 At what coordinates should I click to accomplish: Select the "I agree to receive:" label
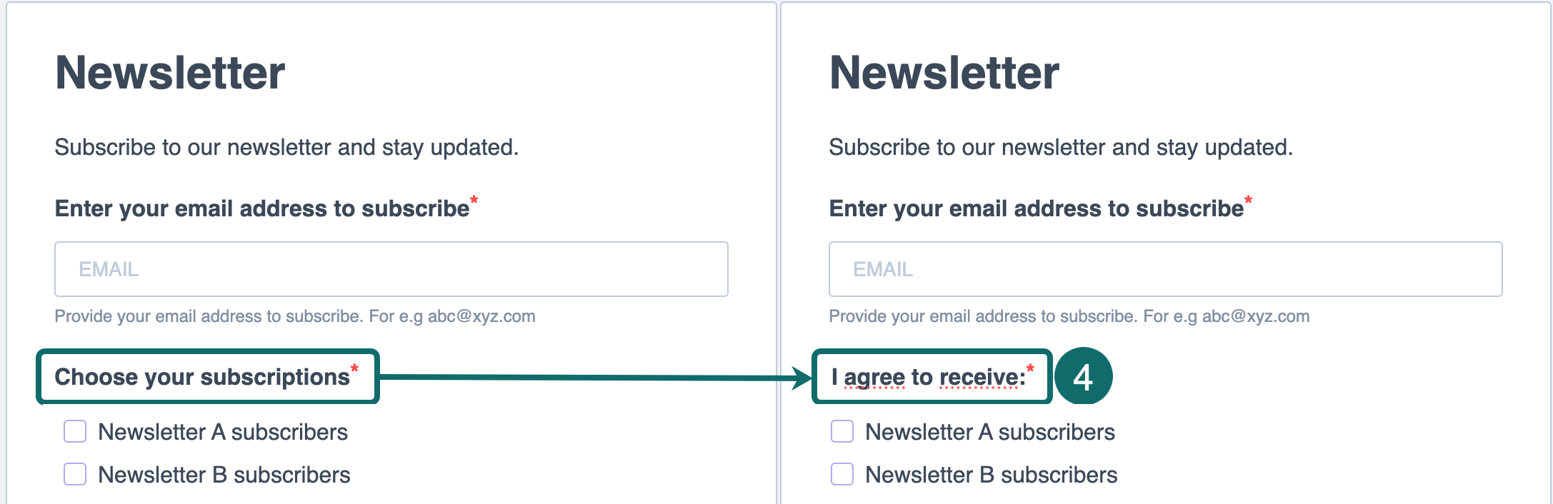tap(928, 377)
